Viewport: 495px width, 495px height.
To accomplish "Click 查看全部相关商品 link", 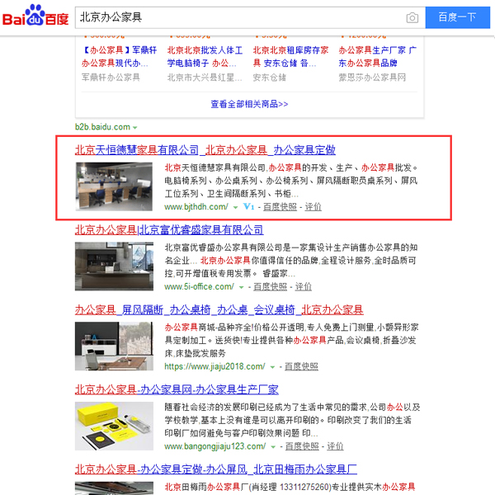I will pos(249,104).
